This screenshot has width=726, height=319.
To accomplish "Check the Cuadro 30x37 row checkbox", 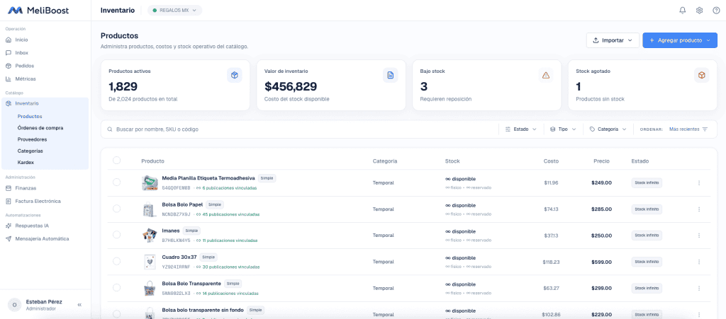I will click(x=117, y=261).
